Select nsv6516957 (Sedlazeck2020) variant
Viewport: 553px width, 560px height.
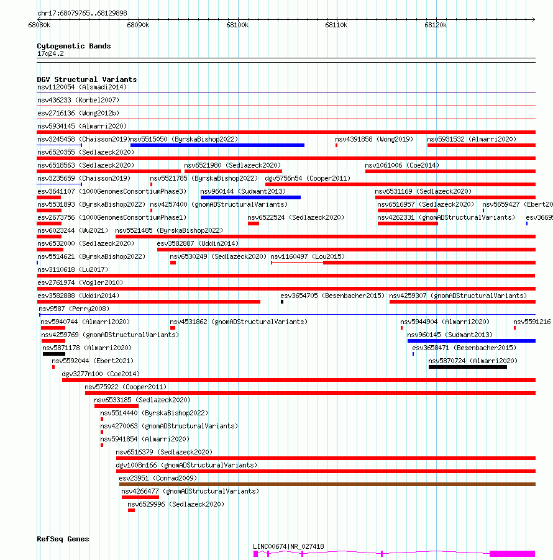(x=426, y=205)
